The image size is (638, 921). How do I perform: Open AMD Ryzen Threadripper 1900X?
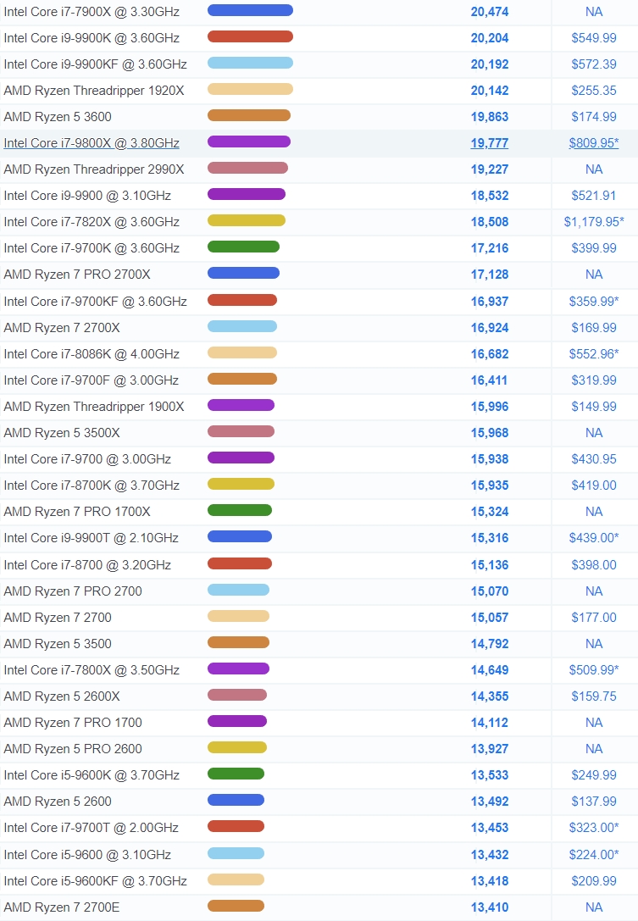[94, 407]
